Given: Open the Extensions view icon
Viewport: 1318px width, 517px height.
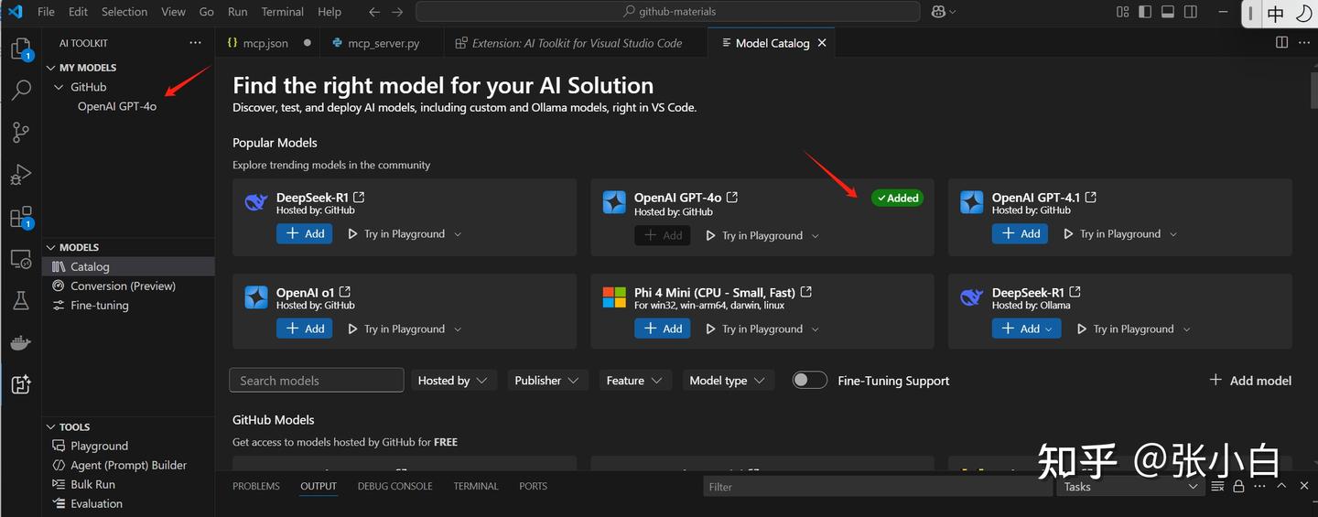Looking at the screenshot, I should pos(21,217).
